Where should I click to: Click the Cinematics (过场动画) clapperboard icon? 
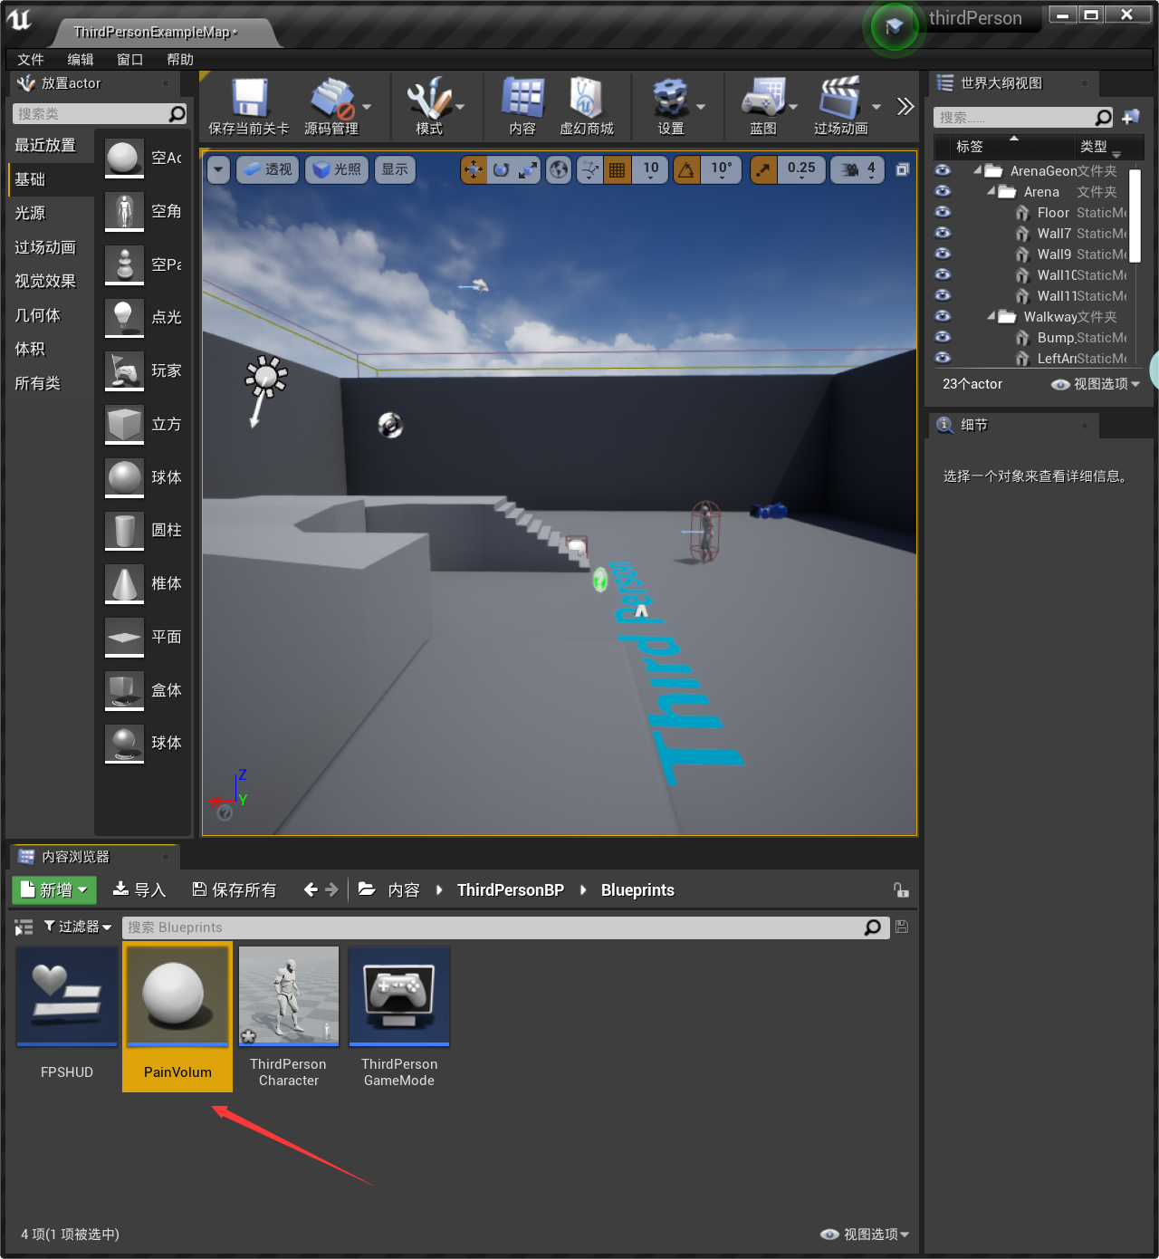pos(840,98)
